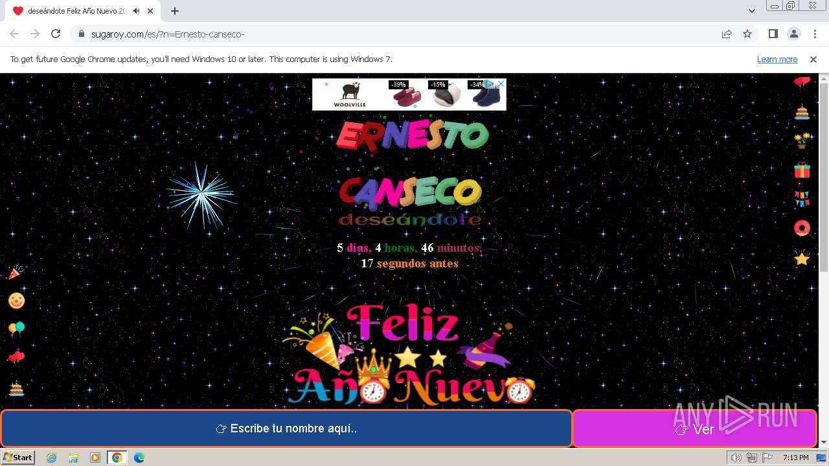Open Microsoft Edge from taskbar
829x466 pixels.
[x=139, y=458]
